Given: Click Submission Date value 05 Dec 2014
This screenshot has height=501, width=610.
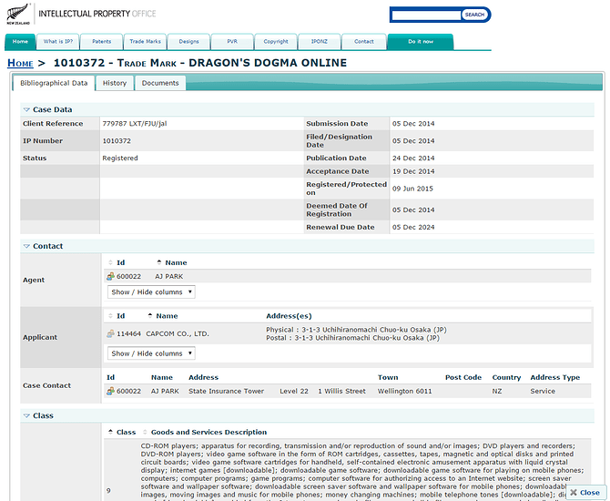Looking at the screenshot, I should [x=413, y=124].
